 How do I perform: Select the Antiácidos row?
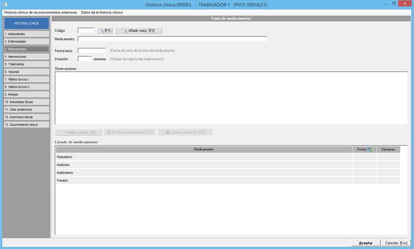[228, 165]
